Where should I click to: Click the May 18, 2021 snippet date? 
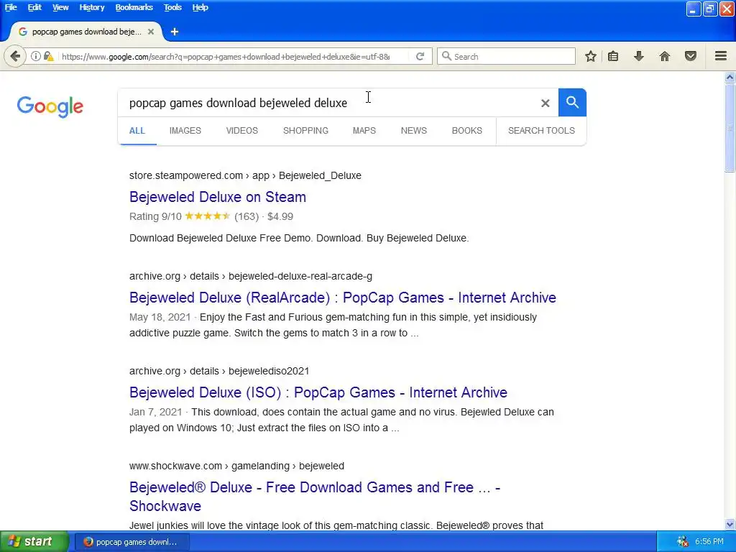160,317
